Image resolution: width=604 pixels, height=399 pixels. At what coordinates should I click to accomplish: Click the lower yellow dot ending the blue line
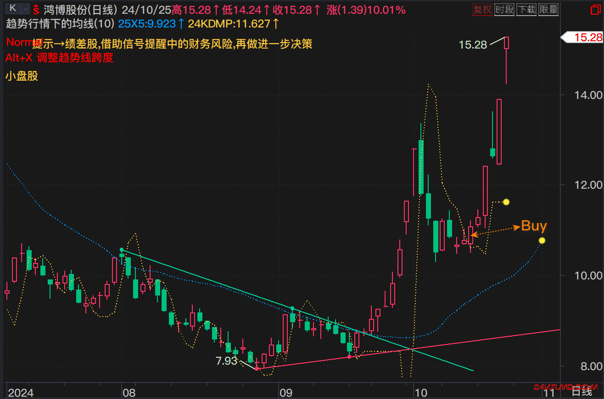pyautogui.click(x=542, y=240)
